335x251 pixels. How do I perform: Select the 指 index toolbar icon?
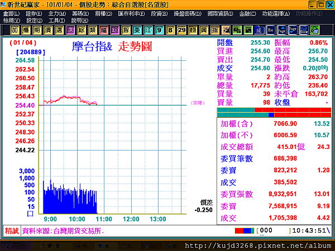click(x=215, y=30)
